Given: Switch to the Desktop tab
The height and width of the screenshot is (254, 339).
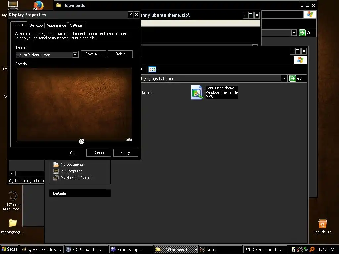Looking at the screenshot, I should (36, 25).
